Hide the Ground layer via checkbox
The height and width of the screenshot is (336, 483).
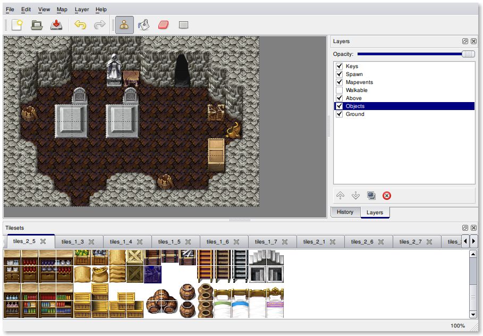339,114
